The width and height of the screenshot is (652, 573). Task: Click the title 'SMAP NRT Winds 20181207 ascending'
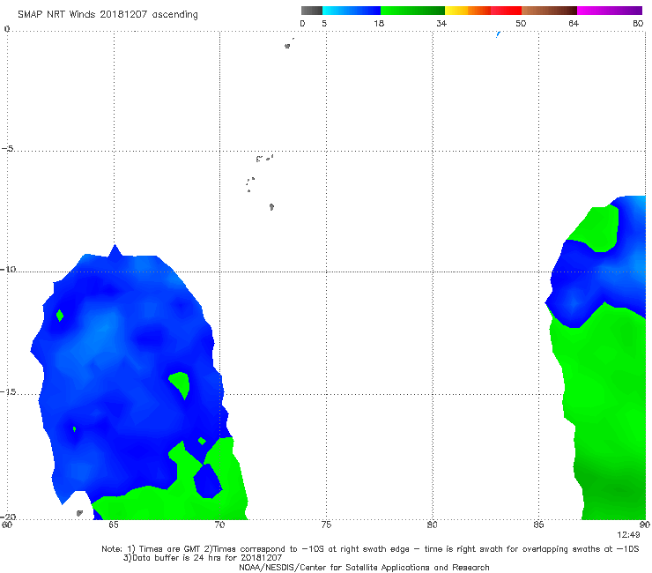107,14
